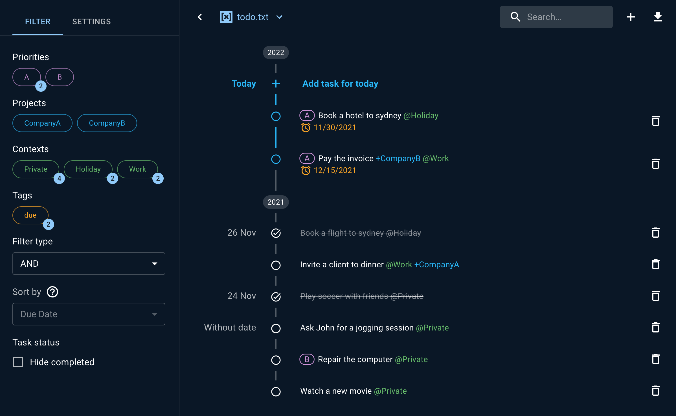The width and height of the screenshot is (676, 416).
Task: Delete the 'Repair the computer' task
Action: (655, 359)
